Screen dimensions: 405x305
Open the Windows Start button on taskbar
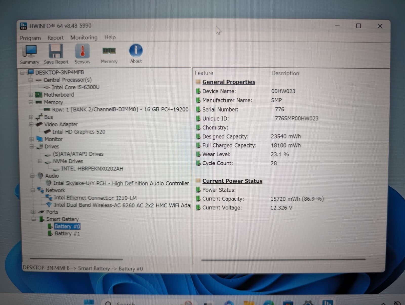[x=89, y=302]
